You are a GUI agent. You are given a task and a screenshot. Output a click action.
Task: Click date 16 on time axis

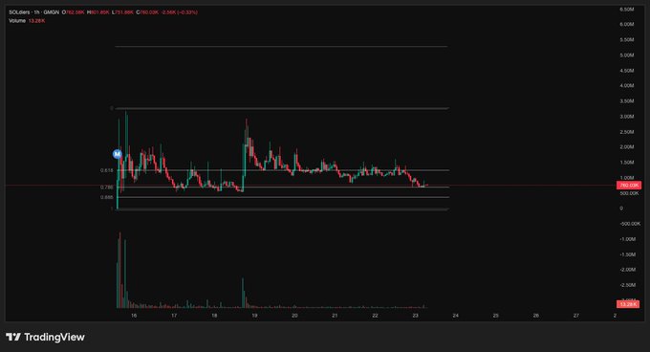pos(134,316)
